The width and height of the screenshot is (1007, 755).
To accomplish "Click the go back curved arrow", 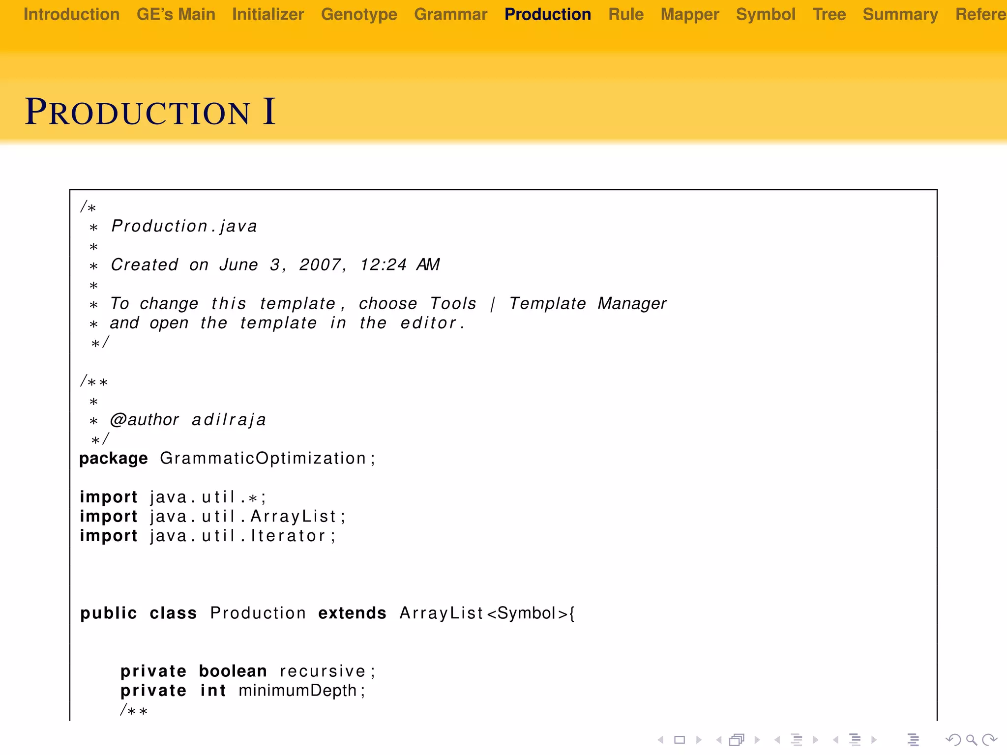I will tap(953, 740).
